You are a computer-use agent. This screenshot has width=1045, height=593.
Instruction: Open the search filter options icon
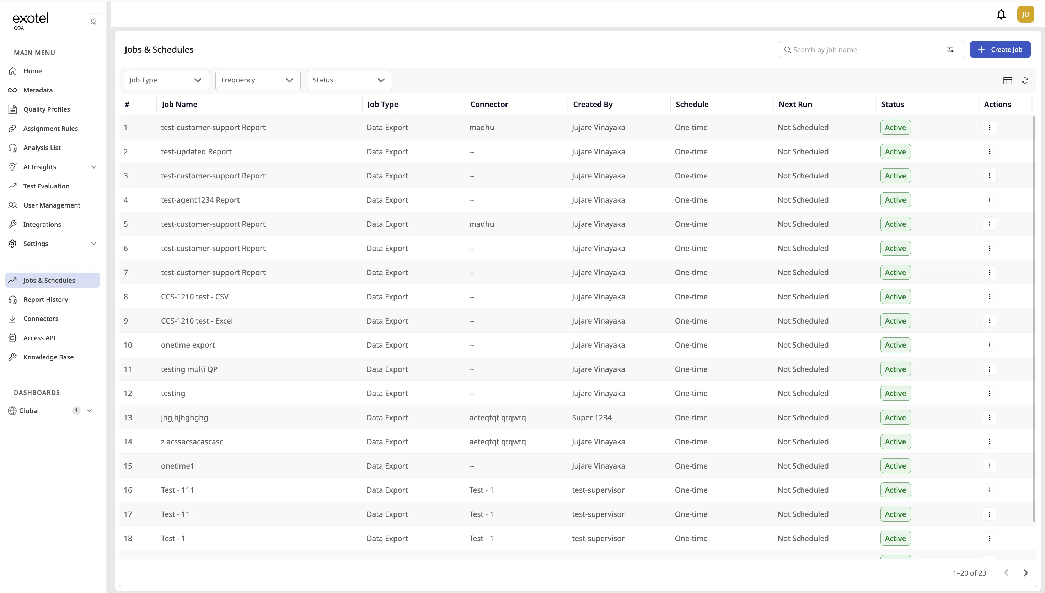950,49
